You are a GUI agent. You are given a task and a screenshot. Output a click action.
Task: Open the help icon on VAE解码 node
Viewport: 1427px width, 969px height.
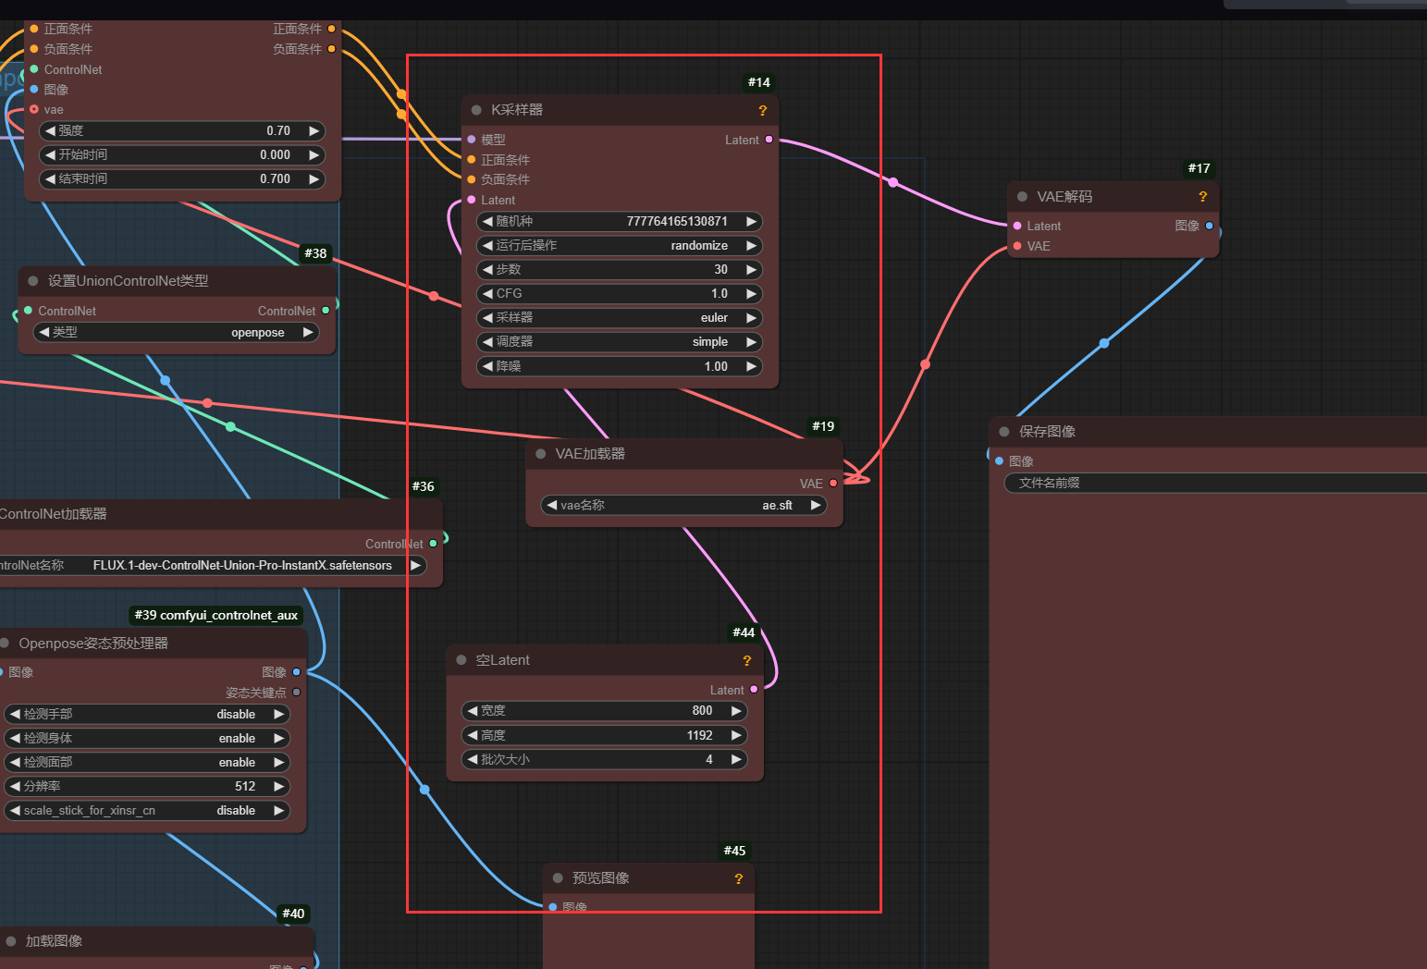tap(1203, 197)
